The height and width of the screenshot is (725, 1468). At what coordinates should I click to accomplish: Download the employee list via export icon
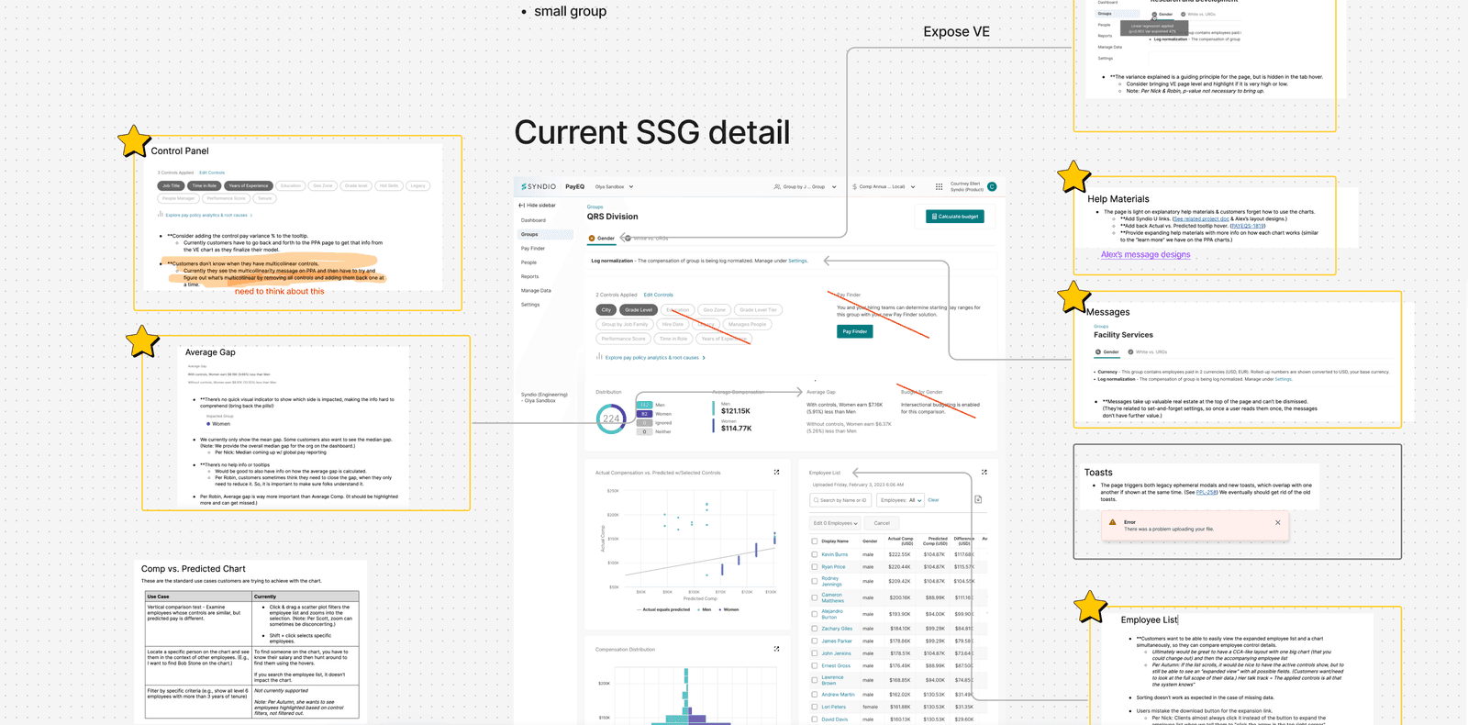(x=978, y=500)
